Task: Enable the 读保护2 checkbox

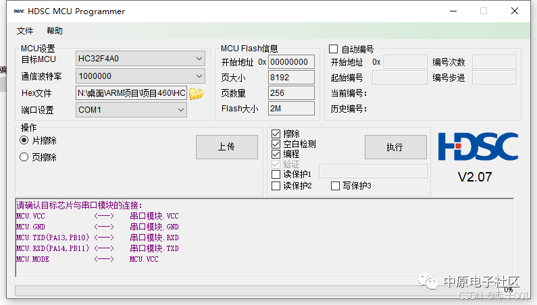Action: click(276, 186)
